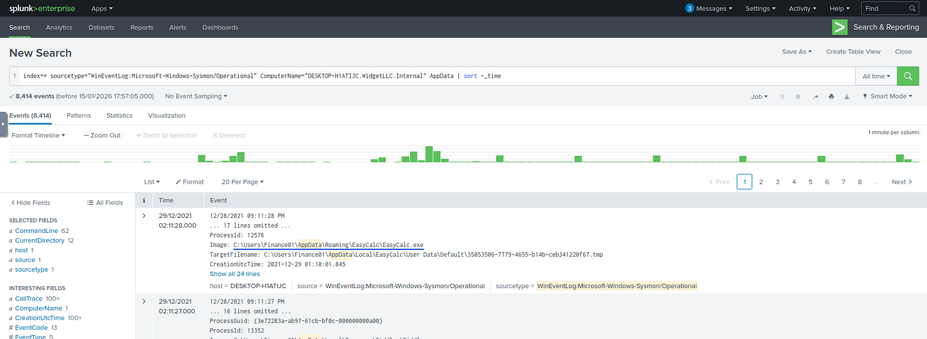The image size is (927, 339).
Task: Open the Smart Mode dropdown
Action: [x=887, y=96]
